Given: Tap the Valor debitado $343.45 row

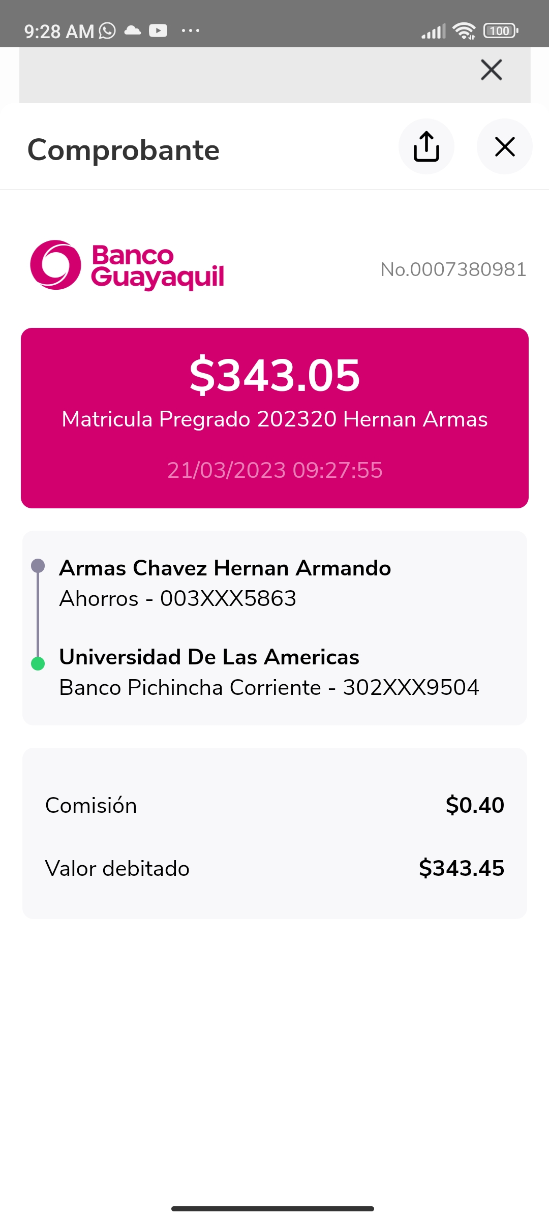Looking at the screenshot, I should 274,868.
